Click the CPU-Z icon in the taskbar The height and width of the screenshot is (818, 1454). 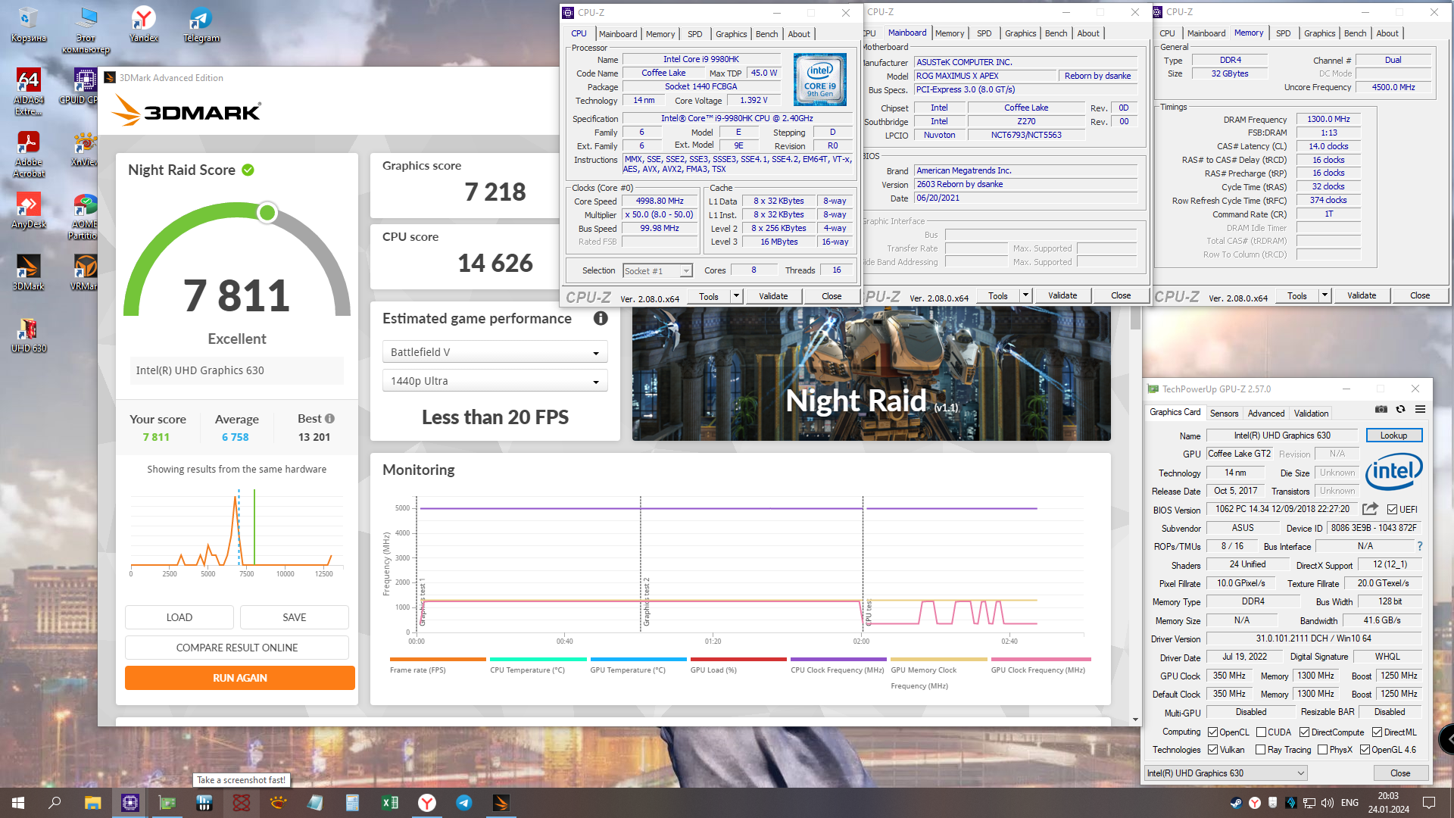130,803
